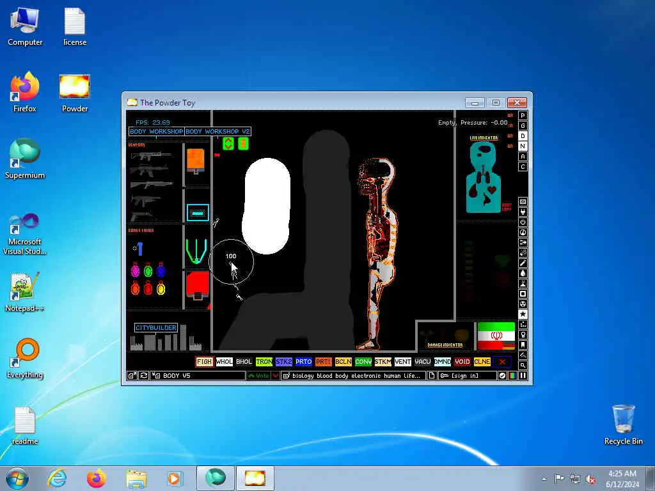Open simulation options checkmark icon
The height and width of the screenshot is (491, 655).
coord(502,376)
